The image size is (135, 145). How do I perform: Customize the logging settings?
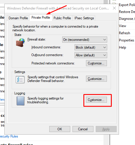[96, 100]
